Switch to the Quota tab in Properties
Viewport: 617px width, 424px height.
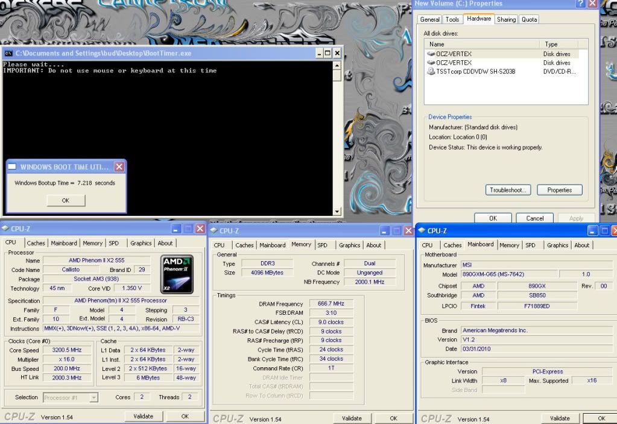pyautogui.click(x=529, y=19)
